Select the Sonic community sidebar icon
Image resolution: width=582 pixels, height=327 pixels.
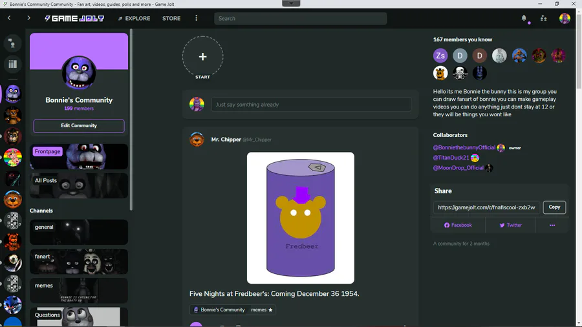coord(13,305)
